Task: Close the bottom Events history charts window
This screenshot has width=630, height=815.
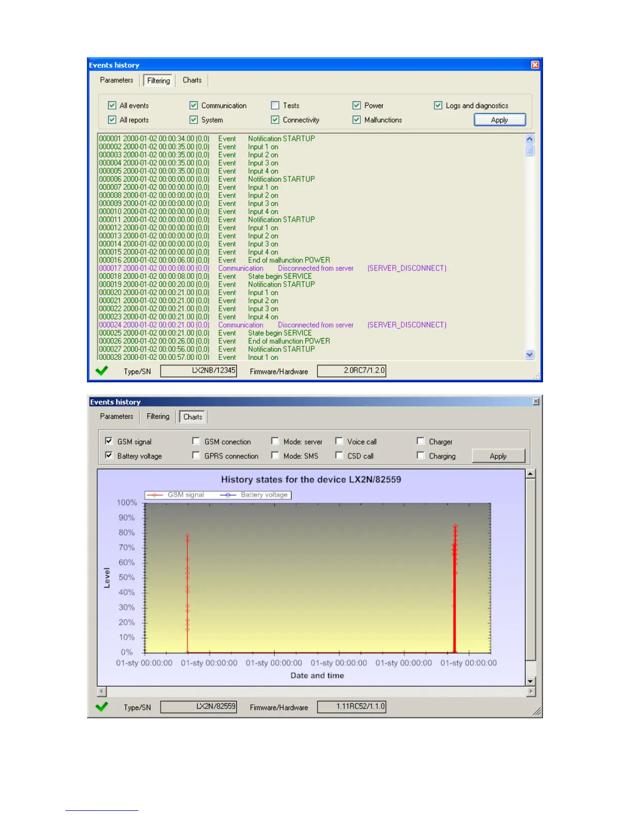Action: click(x=536, y=401)
